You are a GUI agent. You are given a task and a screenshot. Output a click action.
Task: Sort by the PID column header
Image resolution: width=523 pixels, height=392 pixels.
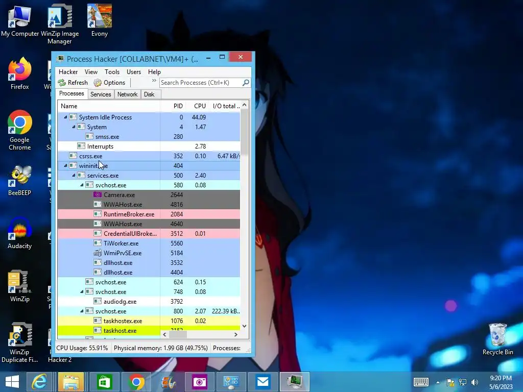[x=173, y=106]
